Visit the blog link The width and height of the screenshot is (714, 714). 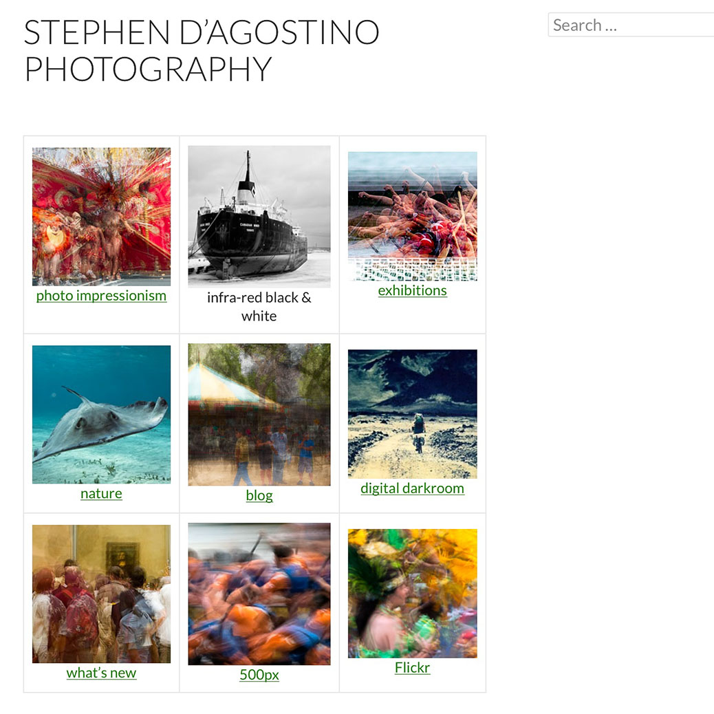coord(259,495)
